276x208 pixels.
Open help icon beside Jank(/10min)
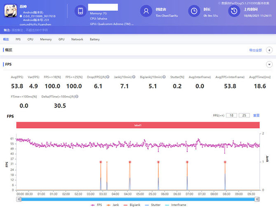tap(134, 78)
